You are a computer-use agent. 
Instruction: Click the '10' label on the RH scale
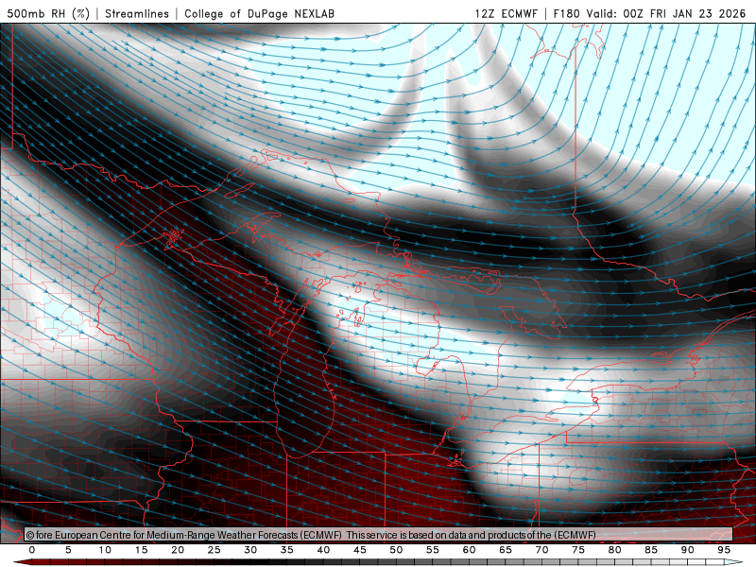(x=105, y=550)
